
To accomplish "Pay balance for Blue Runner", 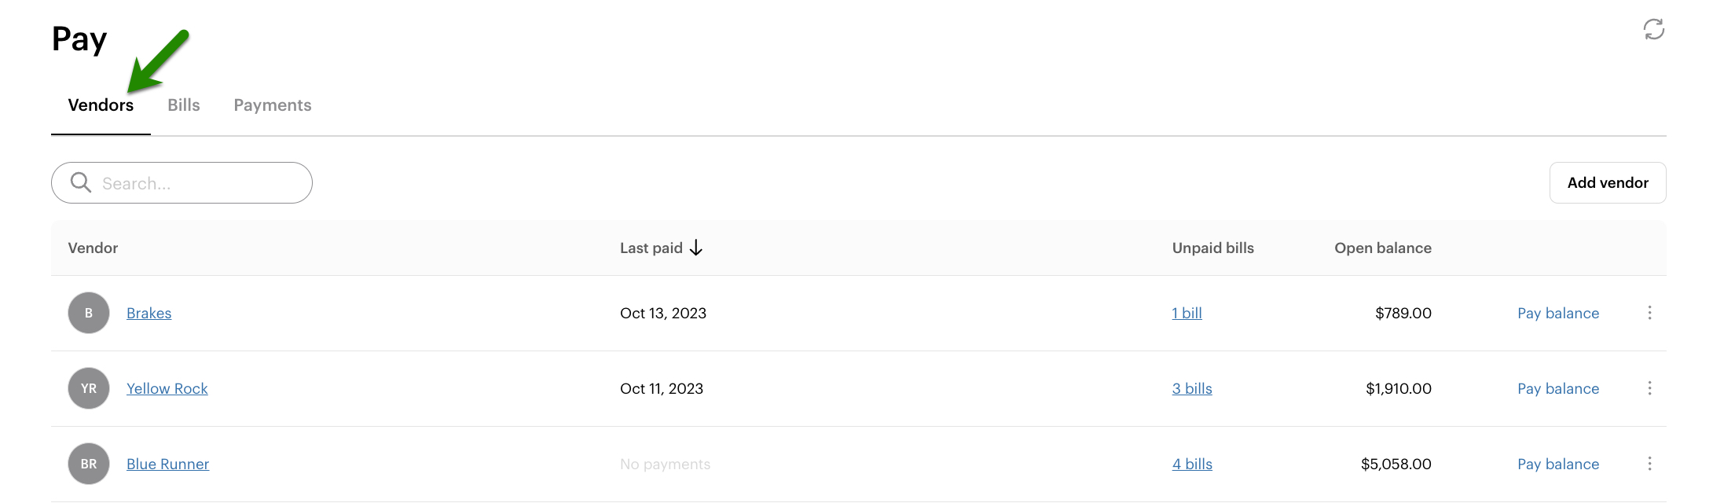I will (1558, 464).
